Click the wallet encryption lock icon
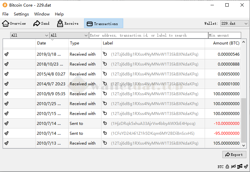Image resolution: width=250 pixels, height=172 pixels. pyautogui.click(x=227, y=167)
